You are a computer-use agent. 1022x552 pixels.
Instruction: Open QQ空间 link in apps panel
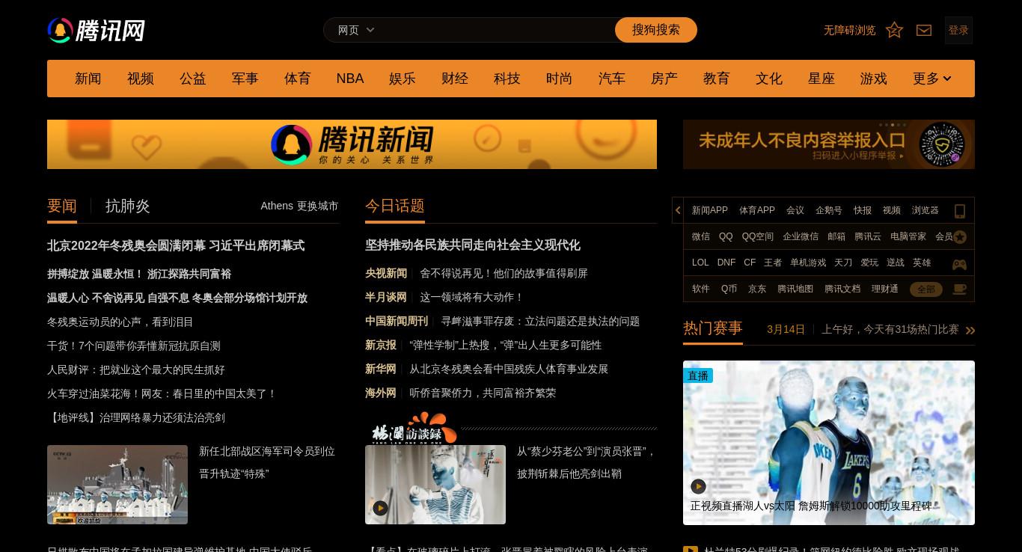pos(758,236)
